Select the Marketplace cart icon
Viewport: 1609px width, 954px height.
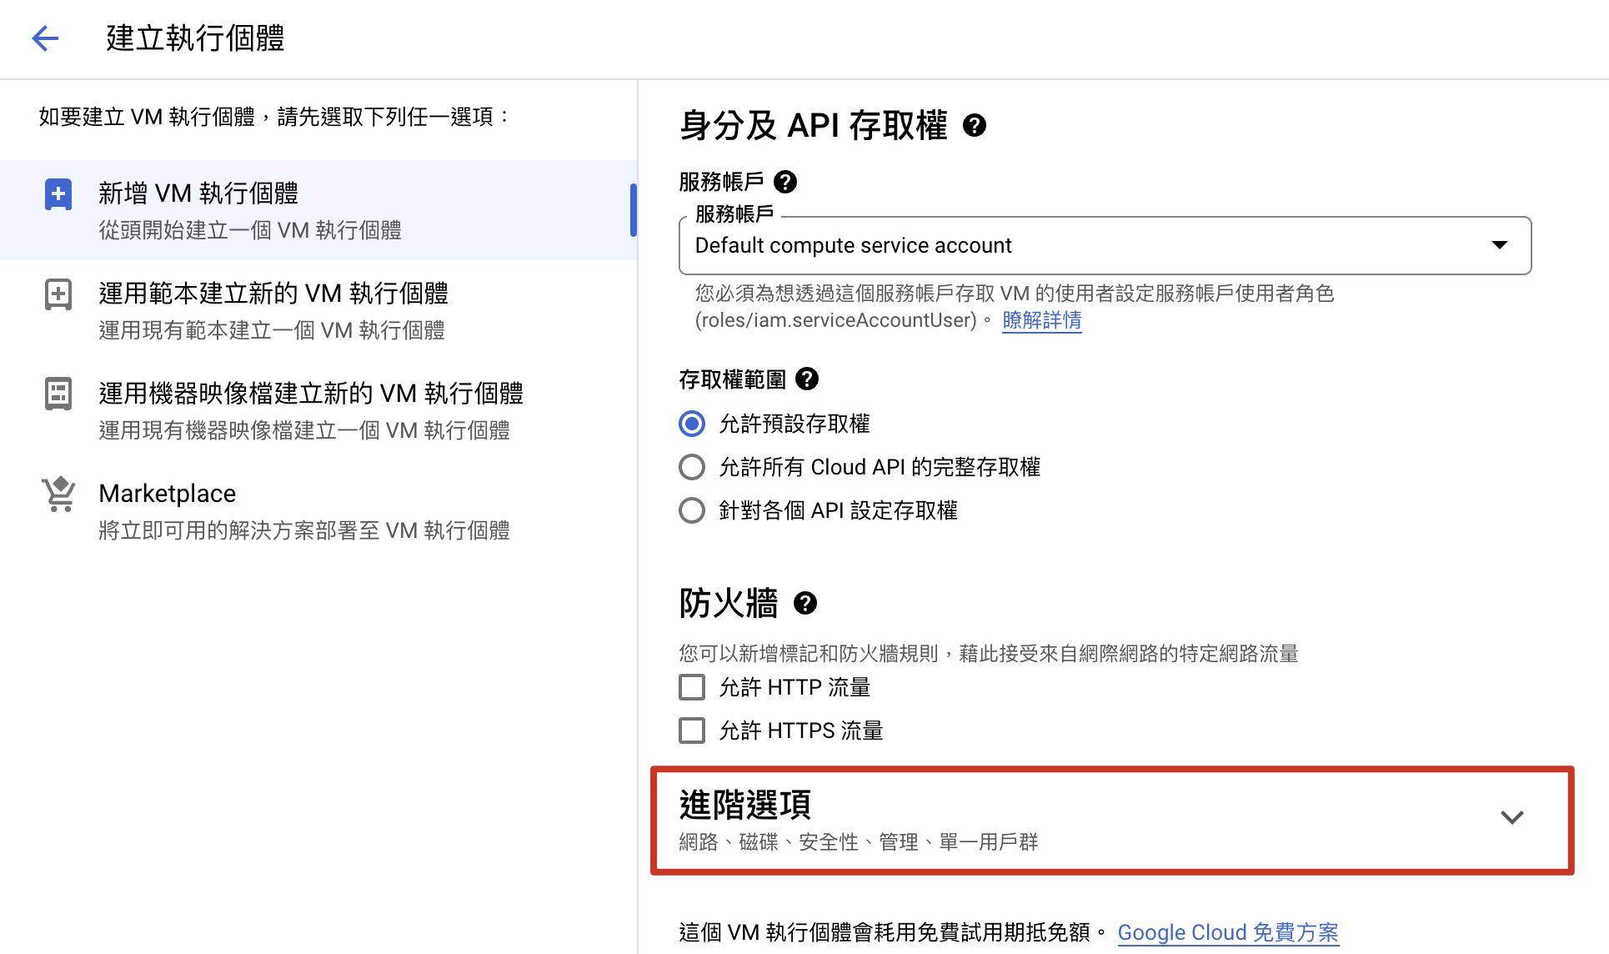[x=58, y=493]
